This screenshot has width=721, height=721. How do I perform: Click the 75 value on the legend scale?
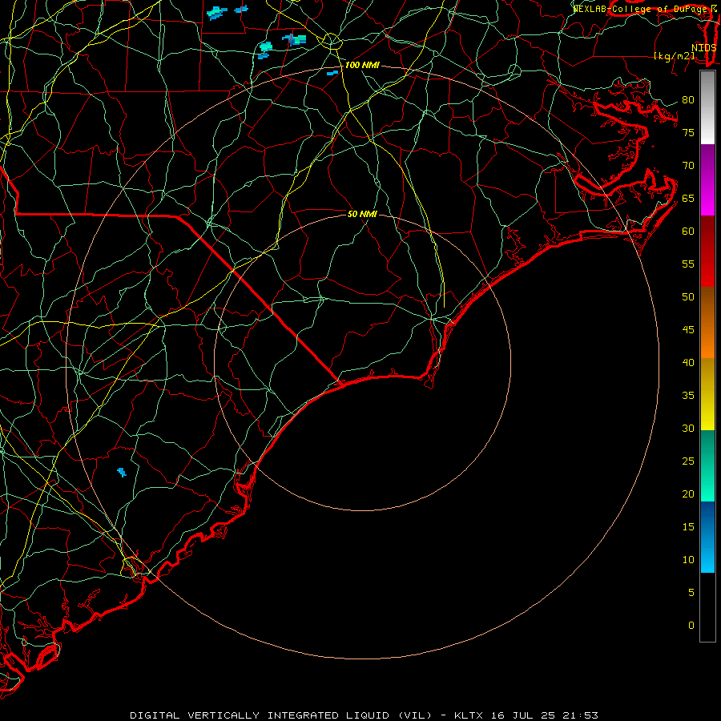(688, 133)
